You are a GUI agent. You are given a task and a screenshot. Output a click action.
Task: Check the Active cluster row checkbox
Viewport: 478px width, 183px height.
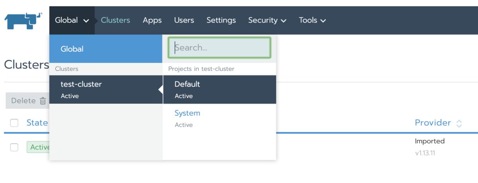(x=14, y=147)
